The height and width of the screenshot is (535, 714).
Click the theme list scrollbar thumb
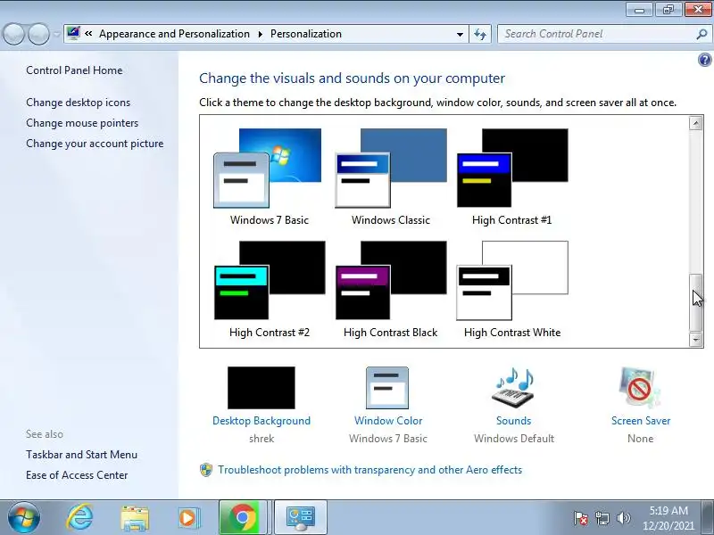click(696, 302)
